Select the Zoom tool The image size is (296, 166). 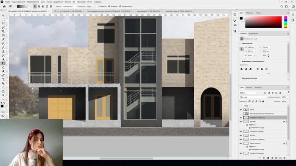[3, 95]
